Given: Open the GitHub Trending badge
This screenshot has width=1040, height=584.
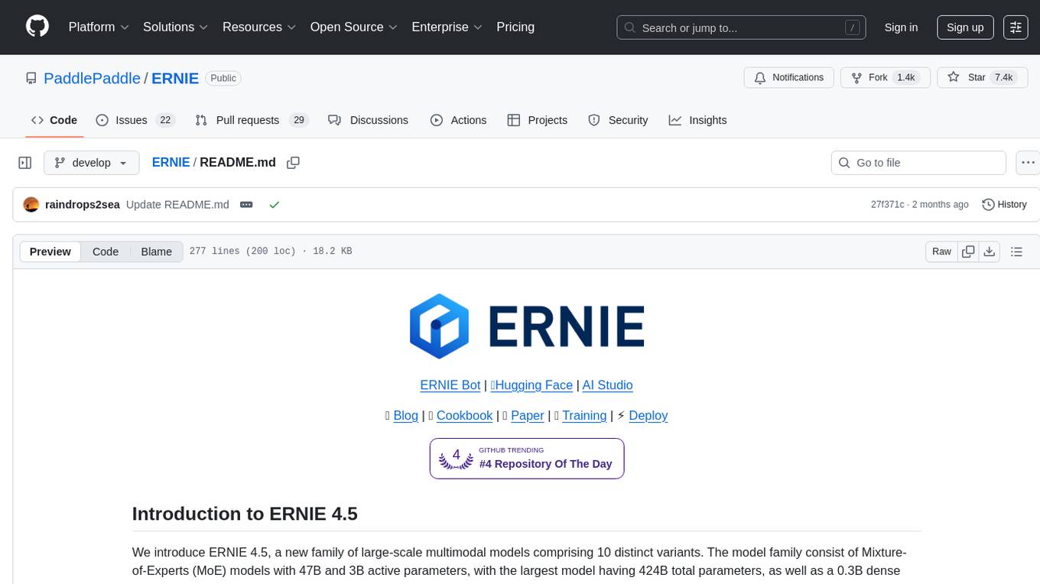Looking at the screenshot, I should click(x=527, y=459).
